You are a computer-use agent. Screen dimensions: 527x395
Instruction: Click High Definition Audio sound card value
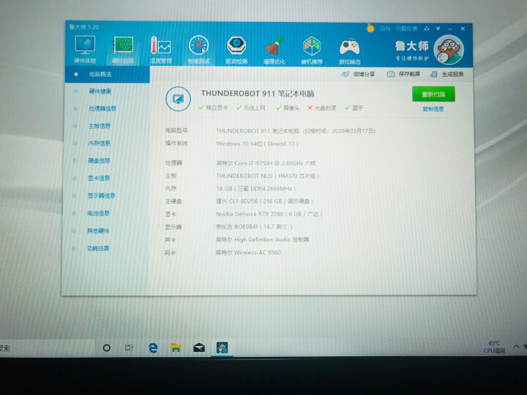coord(262,239)
